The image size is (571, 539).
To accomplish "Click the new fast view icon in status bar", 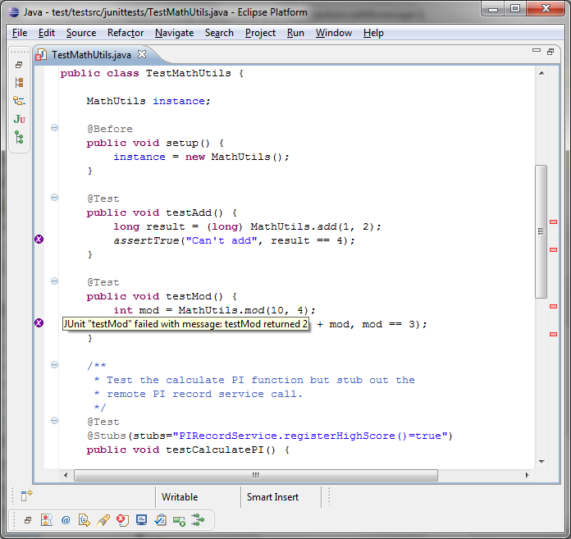I will point(26,496).
